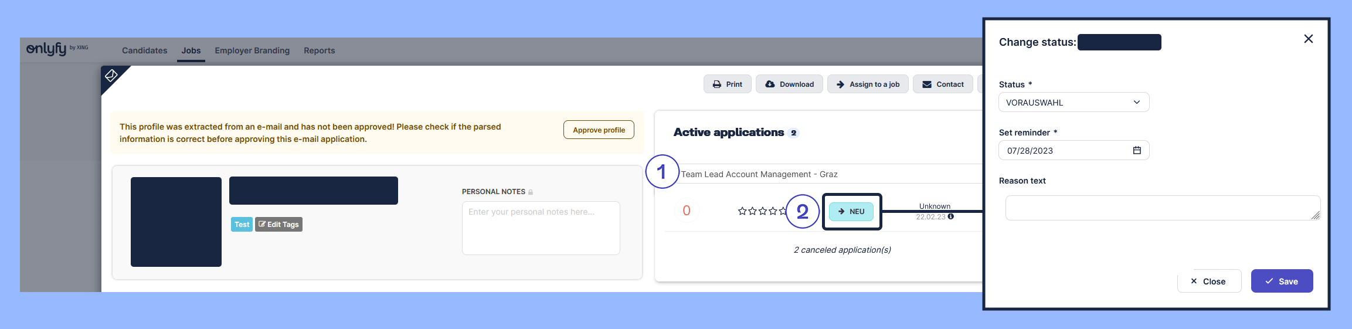1352x329 pixels.
Task: Click the Approve profile button
Action: tap(599, 130)
